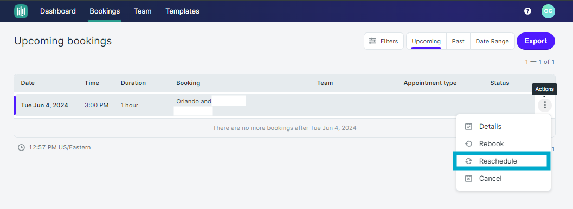Click the three-dot Actions icon
Image resolution: width=573 pixels, height=209 pixels.
pyautogui.click(x=545, y=105)
